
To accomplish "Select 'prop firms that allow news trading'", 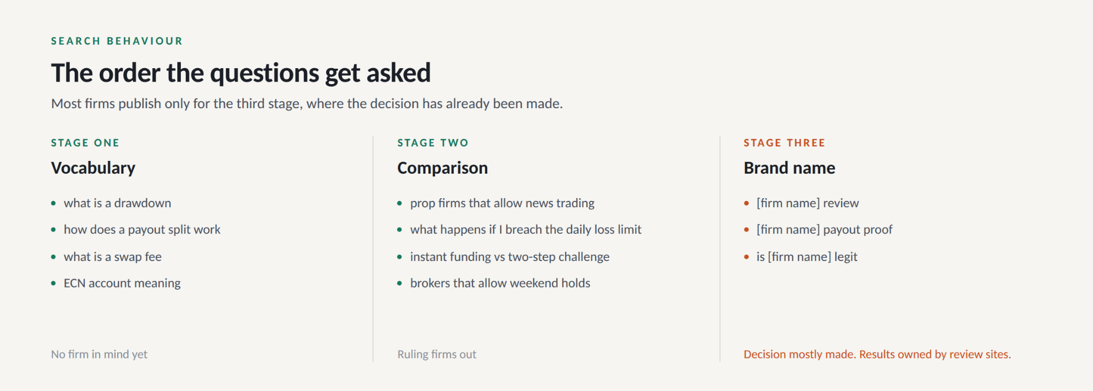I will click(502, 203).
